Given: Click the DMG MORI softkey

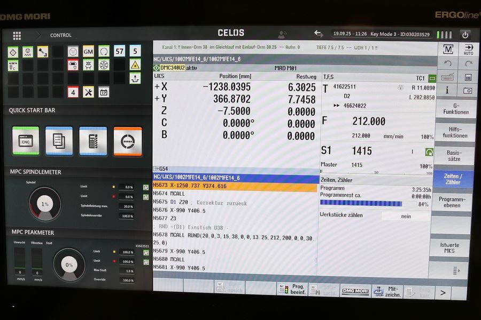Looking at the screenshot, I should [x=355, y=291].
